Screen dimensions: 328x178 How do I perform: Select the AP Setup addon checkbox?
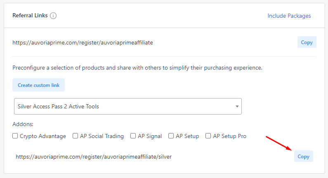(171, 136)
